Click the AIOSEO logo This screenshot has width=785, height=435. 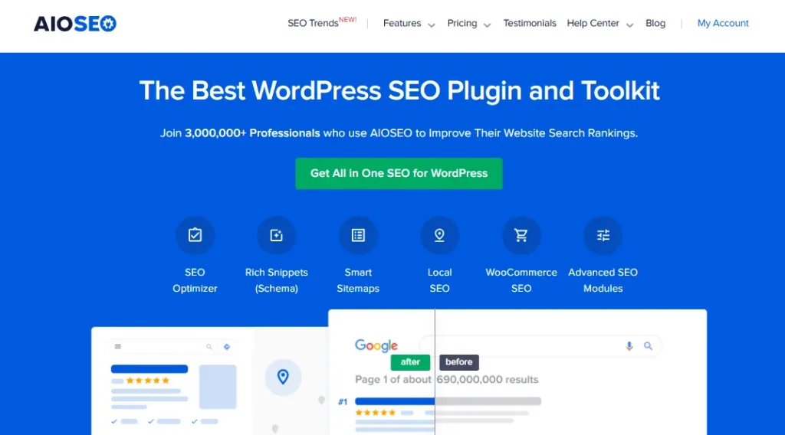click(74, 24)
